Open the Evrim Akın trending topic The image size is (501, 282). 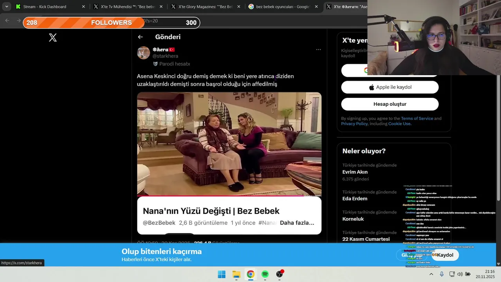point(355,172)
